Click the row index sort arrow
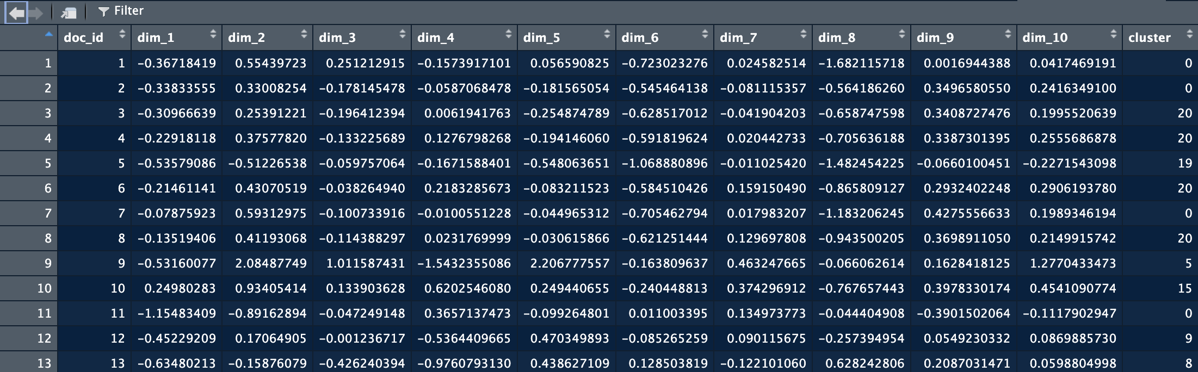This screenshot has height=372, width=1198. click(x=48, y=35)
